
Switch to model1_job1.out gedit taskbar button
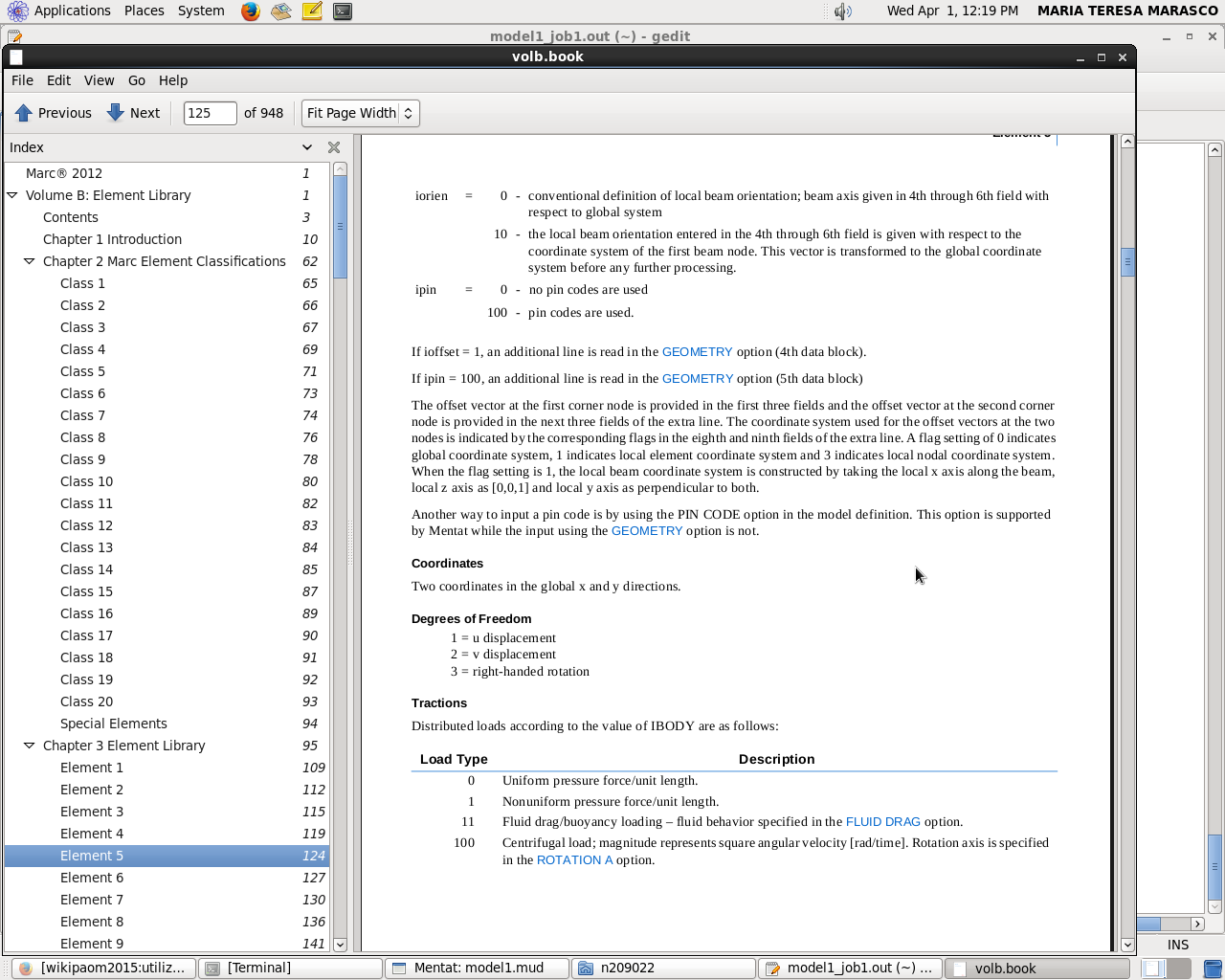pos(850,969)
